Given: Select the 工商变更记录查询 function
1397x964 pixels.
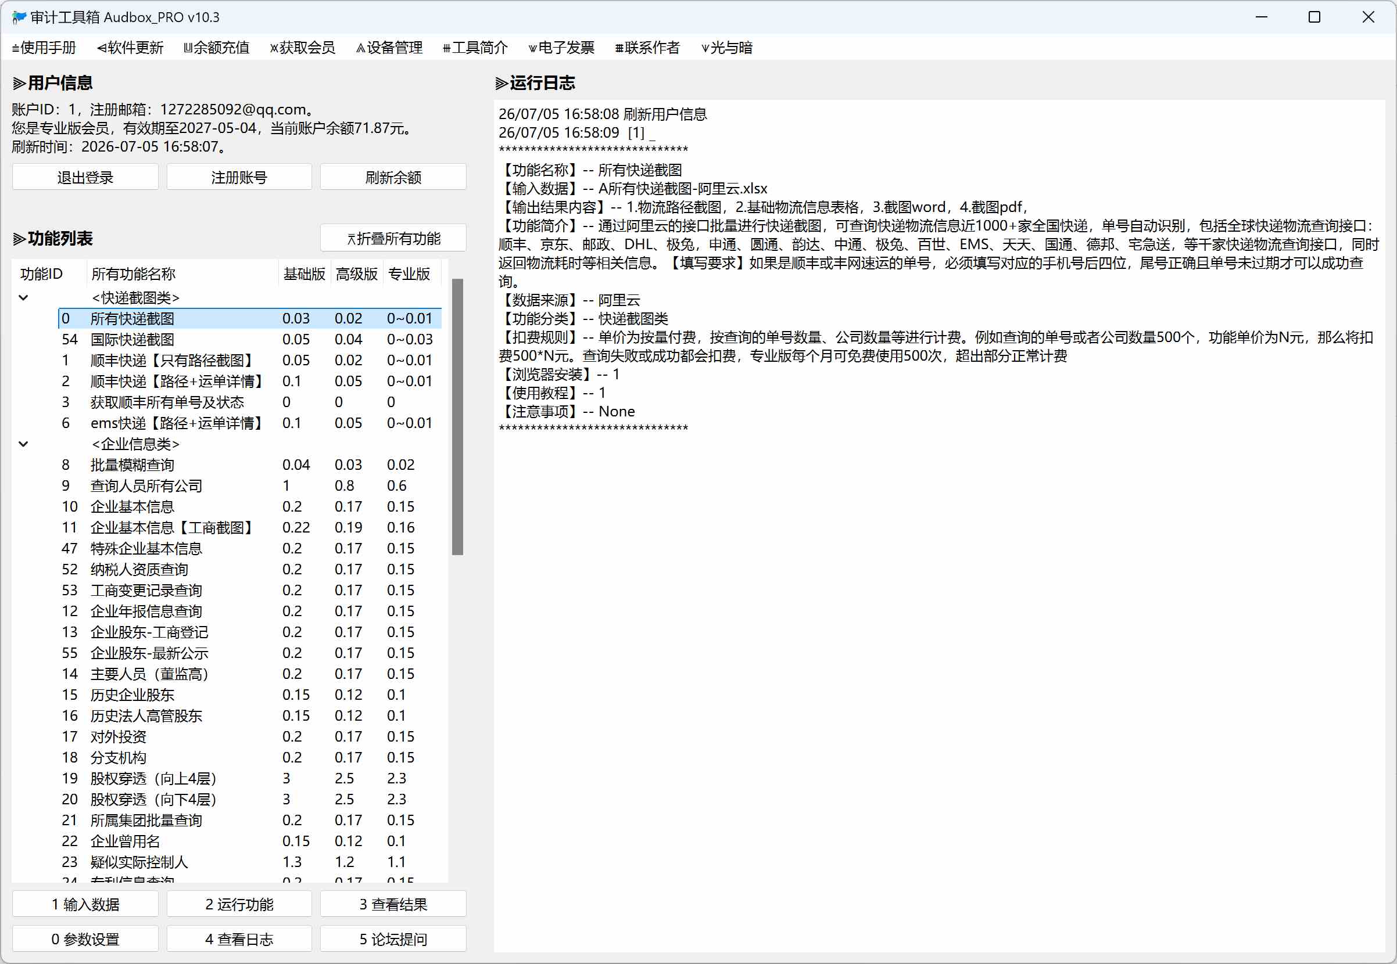Looking at the screenshot, I should [249, 590].
